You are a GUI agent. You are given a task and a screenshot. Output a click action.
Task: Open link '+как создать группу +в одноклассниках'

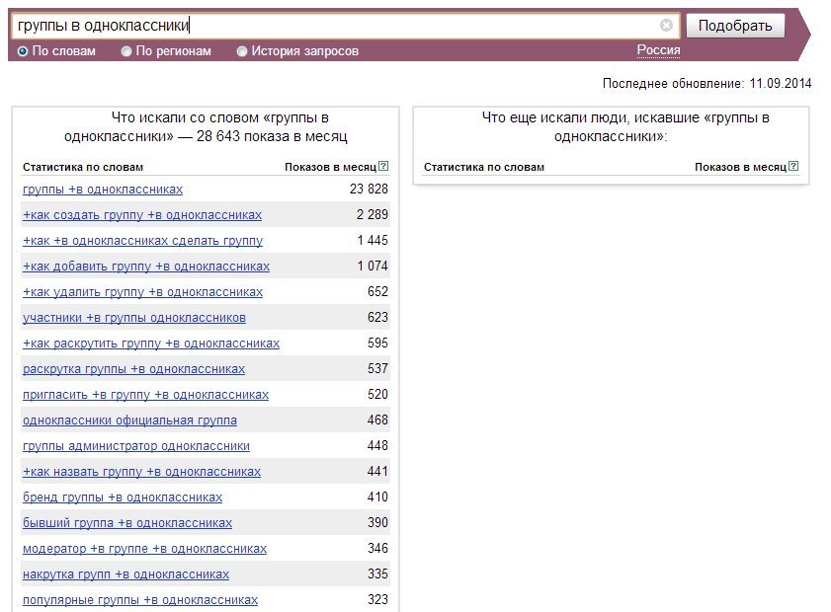(142, 215)
